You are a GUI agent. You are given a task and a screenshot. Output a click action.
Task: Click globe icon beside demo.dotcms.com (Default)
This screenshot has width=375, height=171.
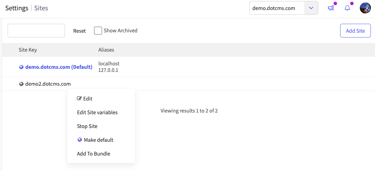21,67
